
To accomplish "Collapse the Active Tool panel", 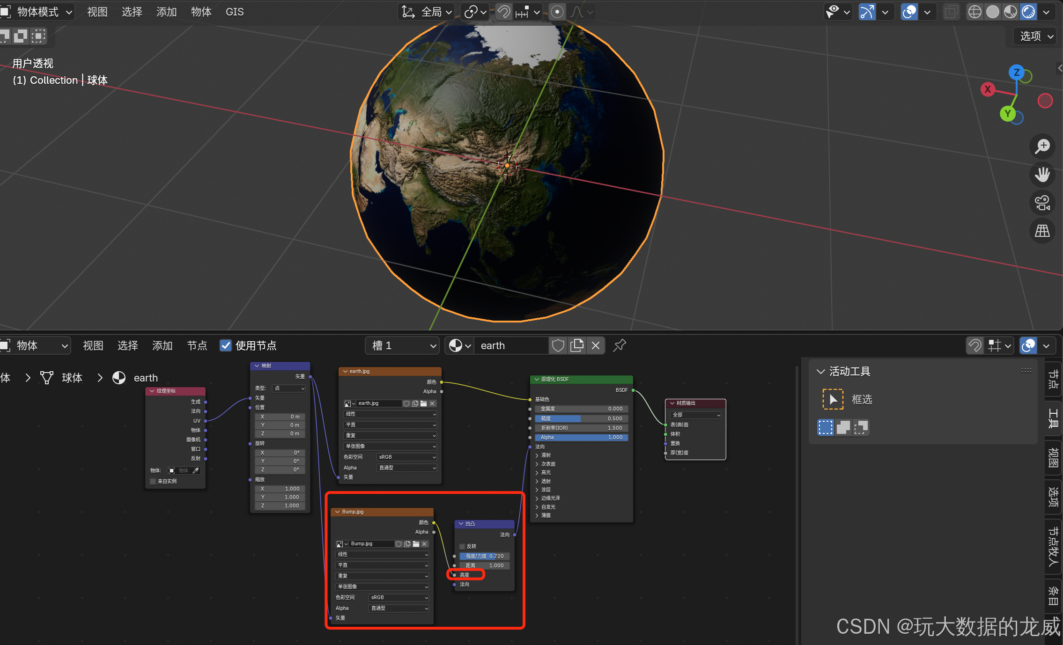I will (x=821, y=371).
